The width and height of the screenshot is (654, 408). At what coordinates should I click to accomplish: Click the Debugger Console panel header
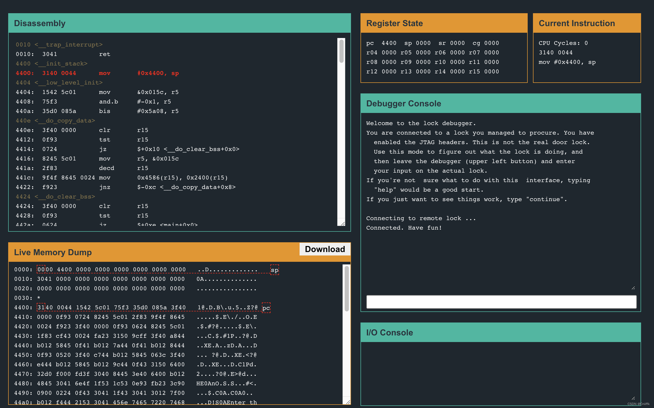coord(501,103)
